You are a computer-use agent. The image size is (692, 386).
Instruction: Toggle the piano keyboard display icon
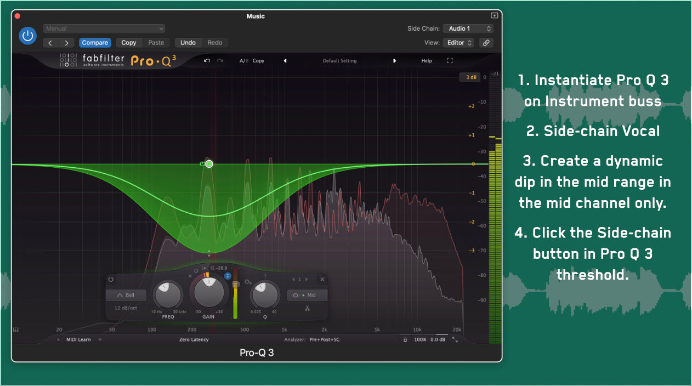16,330
